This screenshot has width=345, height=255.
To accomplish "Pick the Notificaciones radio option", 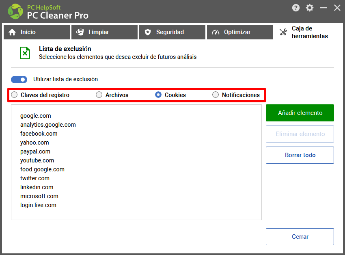I will (216, 95).
